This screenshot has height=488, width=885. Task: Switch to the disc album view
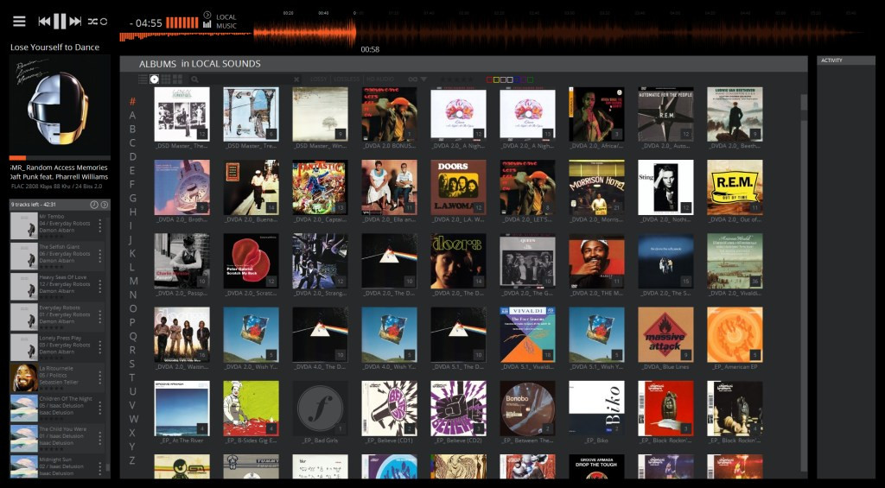pos(154,79)
